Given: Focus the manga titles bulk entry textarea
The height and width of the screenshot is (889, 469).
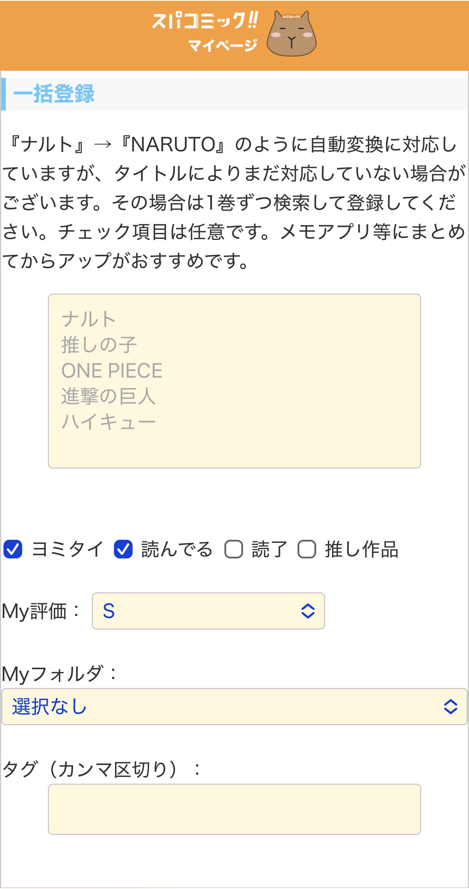Looking at the screenshot, I should (x=234, y=381).
